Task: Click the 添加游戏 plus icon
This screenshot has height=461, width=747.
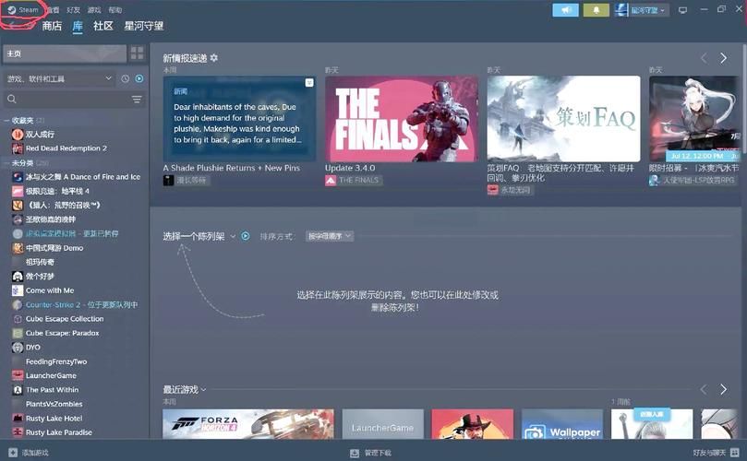Action: (12, 453)
